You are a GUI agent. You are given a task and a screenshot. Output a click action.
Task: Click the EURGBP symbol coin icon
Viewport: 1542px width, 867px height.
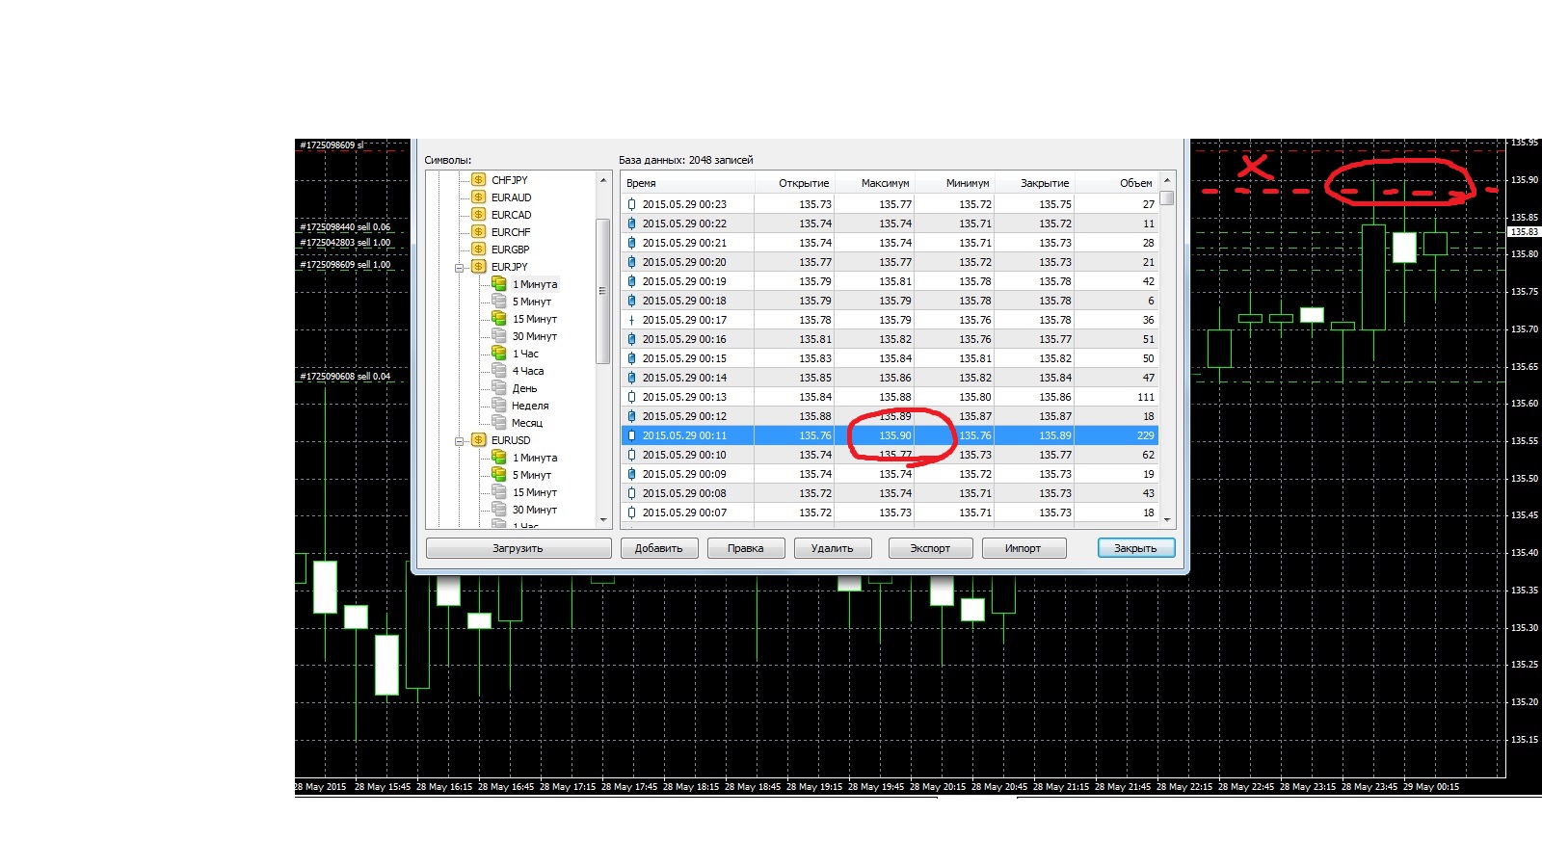click(478, 250)
